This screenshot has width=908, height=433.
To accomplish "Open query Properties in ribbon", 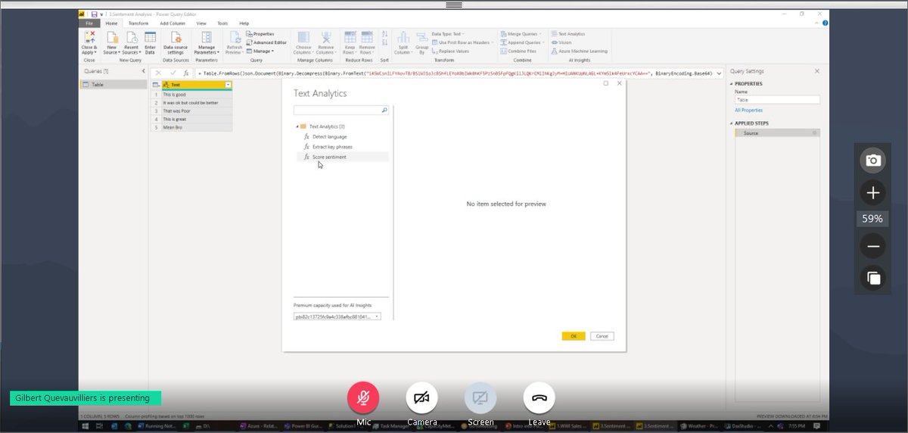I will [x=260, y=34].
